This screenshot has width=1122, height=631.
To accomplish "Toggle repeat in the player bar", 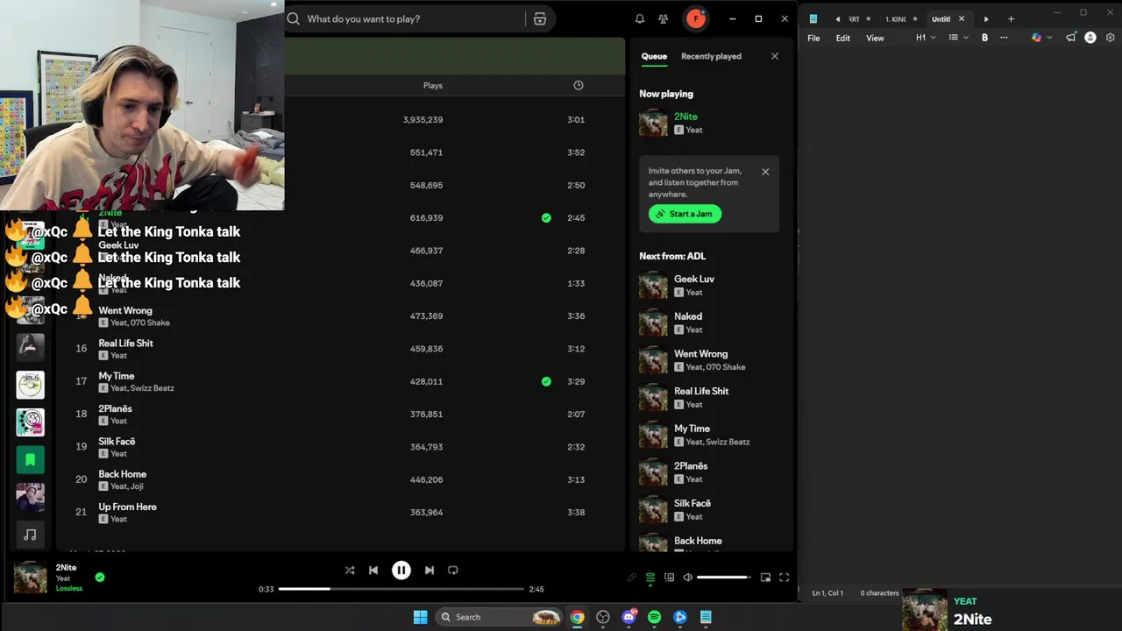I will pyautogui.click(x=453, y=570).
